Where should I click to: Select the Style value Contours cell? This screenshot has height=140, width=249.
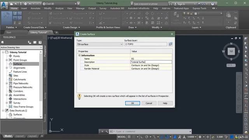point(151,65)
